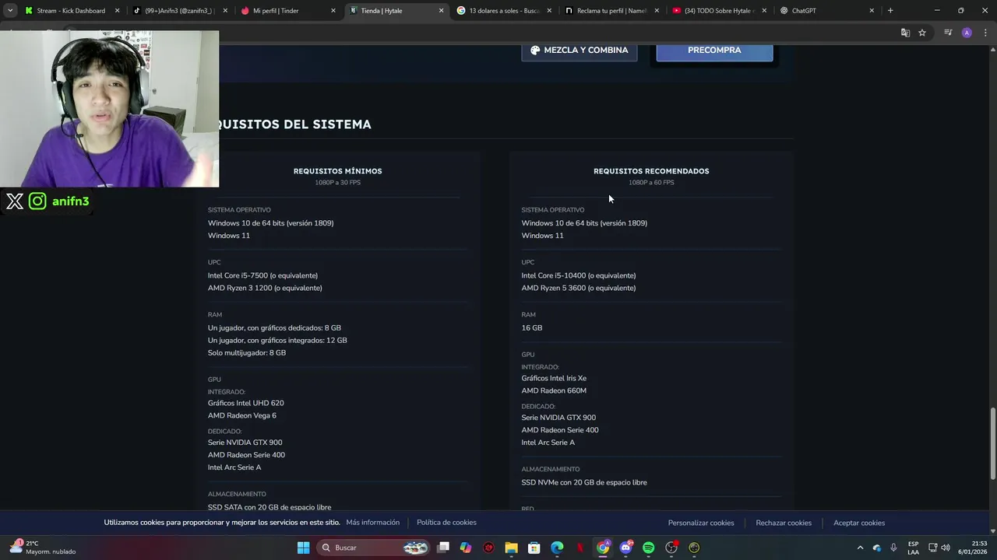Open OBS Studio from the taskbar
The width and height of the screenshot is (997, 560).
pos(671,548)
